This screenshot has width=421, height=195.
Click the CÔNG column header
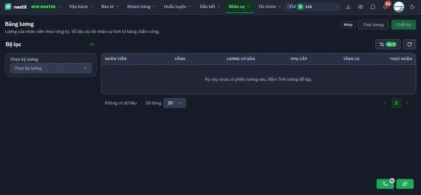(180, 59)
